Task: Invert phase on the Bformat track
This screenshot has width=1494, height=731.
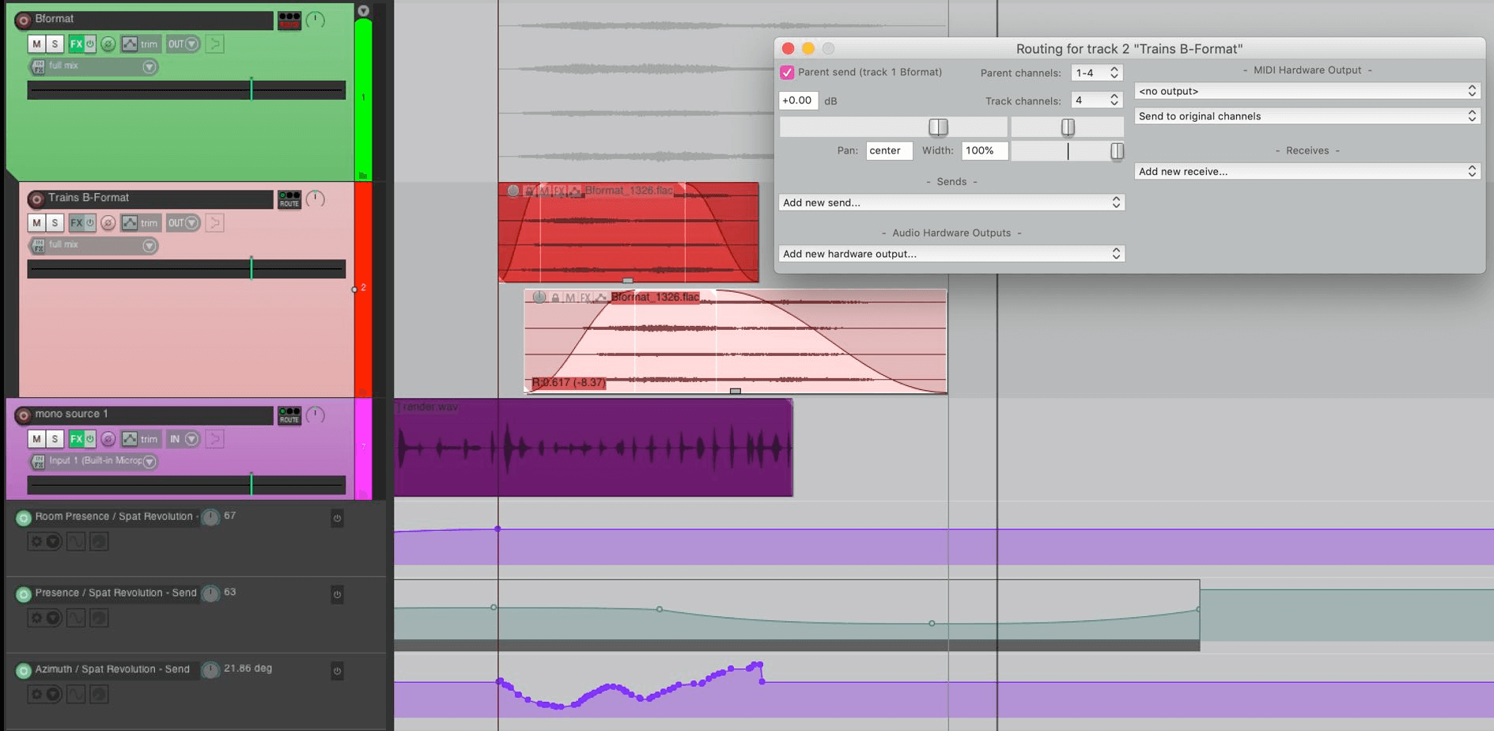Action: [108, 44]
